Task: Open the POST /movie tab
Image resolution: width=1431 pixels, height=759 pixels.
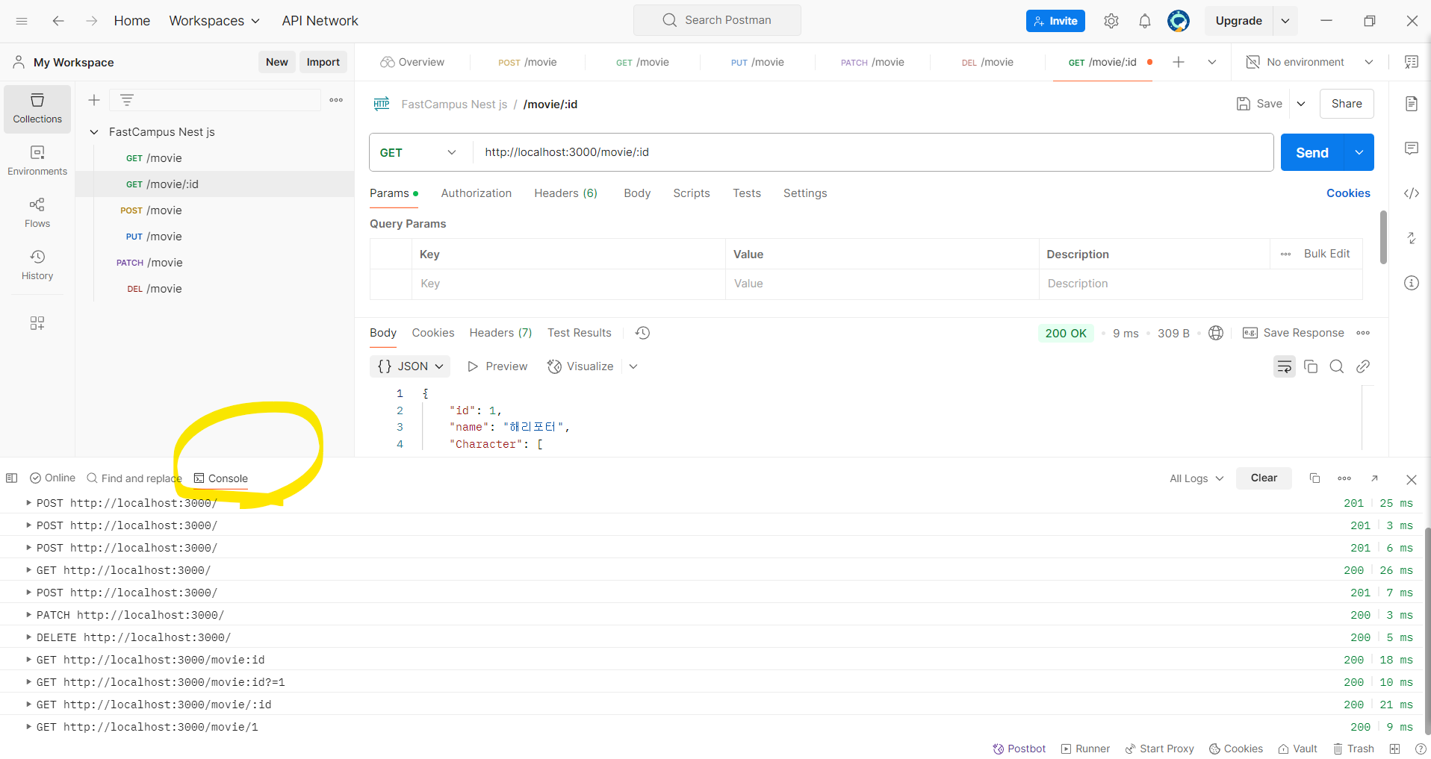Action: [x=527, y=62]
